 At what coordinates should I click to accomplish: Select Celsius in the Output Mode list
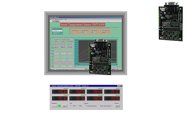point(57,31)
